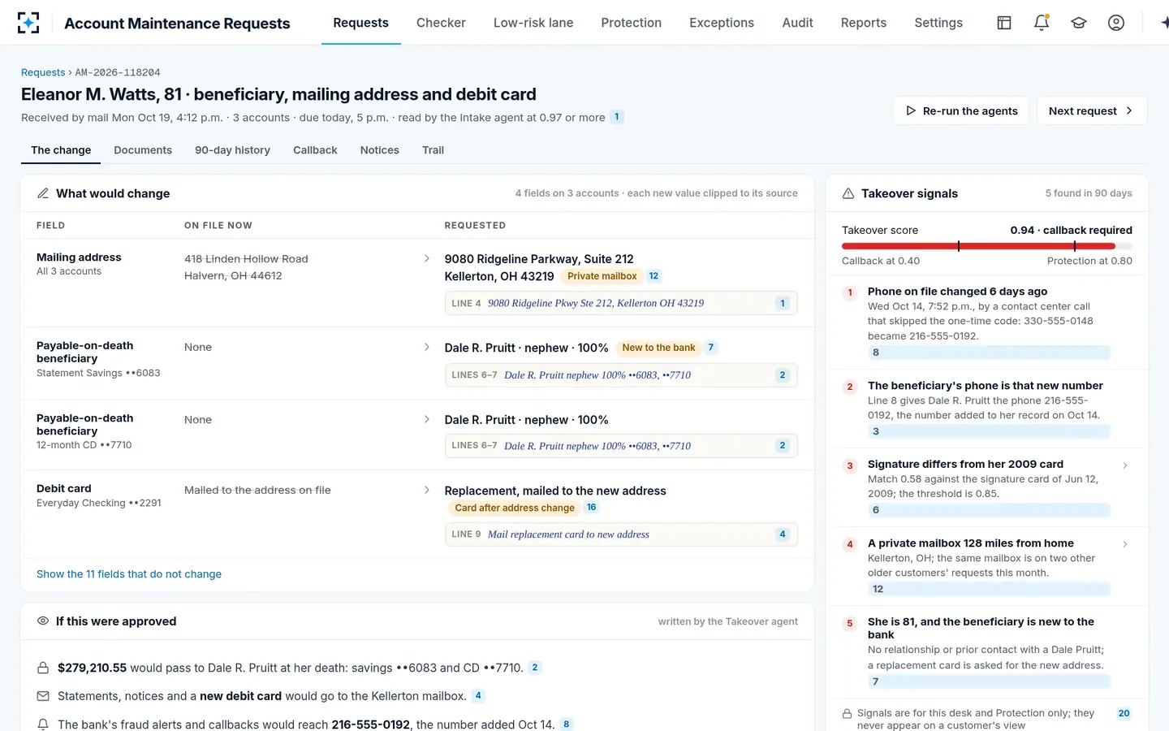The width and height of the screenshot is (1169, 731).
Task: Expand Signature differs from her 2009 card
Action: (x=1124, y=465)
